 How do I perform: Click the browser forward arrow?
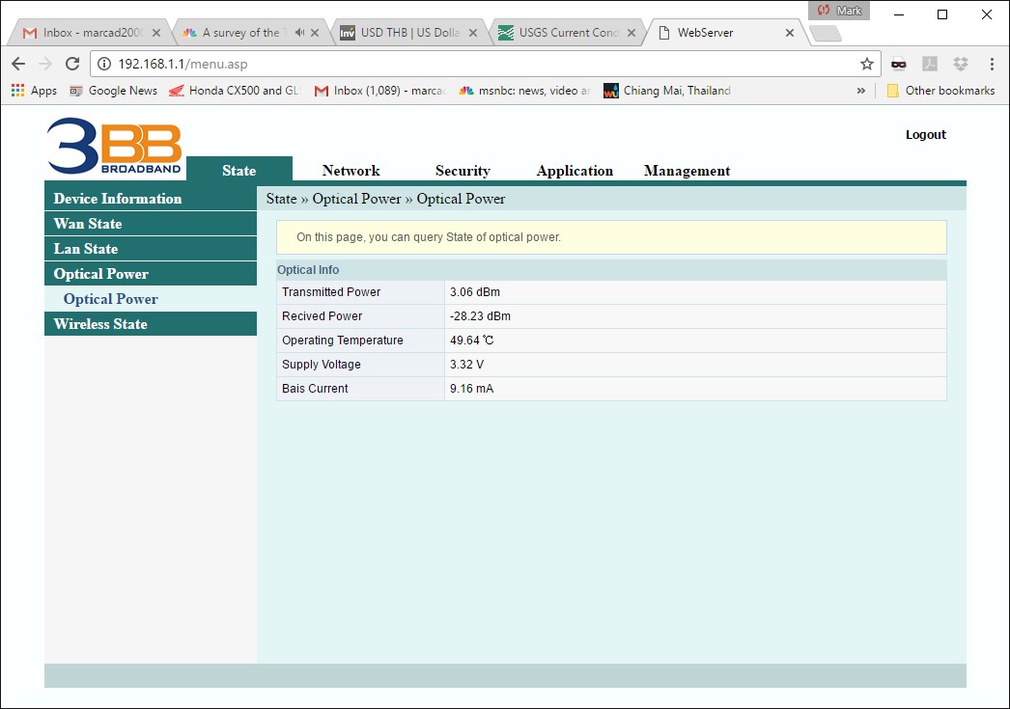pos(45,64)
